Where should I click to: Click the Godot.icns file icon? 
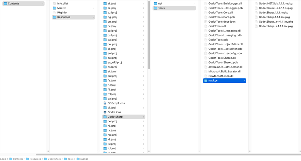coord(105,112)
